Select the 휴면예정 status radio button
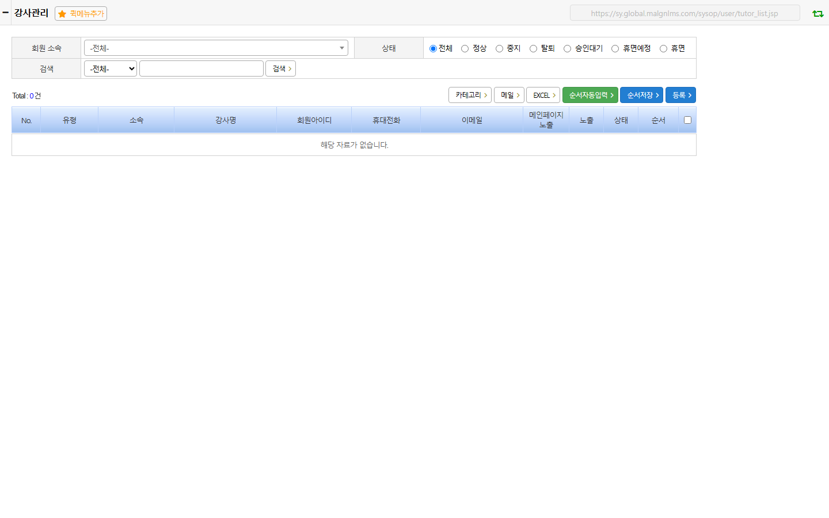 pyautogui.click(x=615, y=48)
